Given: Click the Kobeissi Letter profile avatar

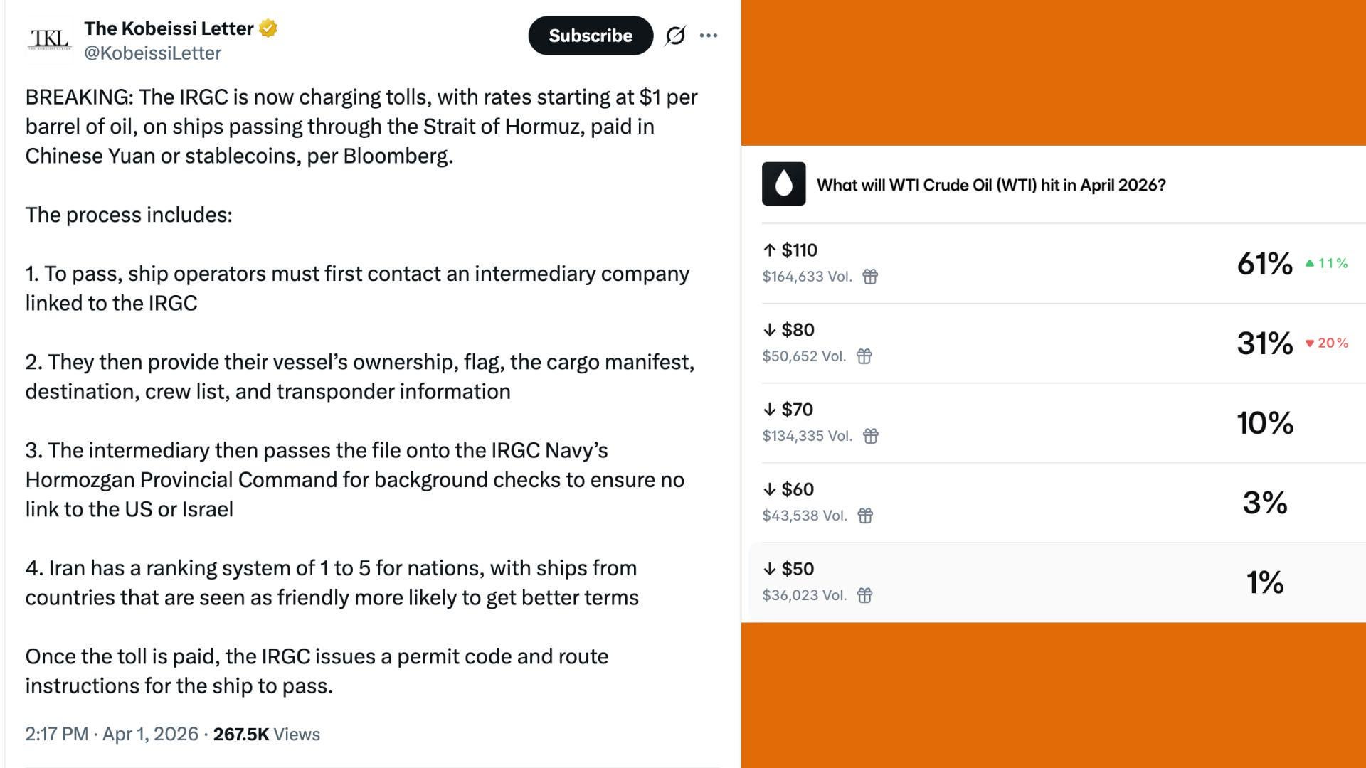Looking at the screenshot, I should (x=50, y=39).
